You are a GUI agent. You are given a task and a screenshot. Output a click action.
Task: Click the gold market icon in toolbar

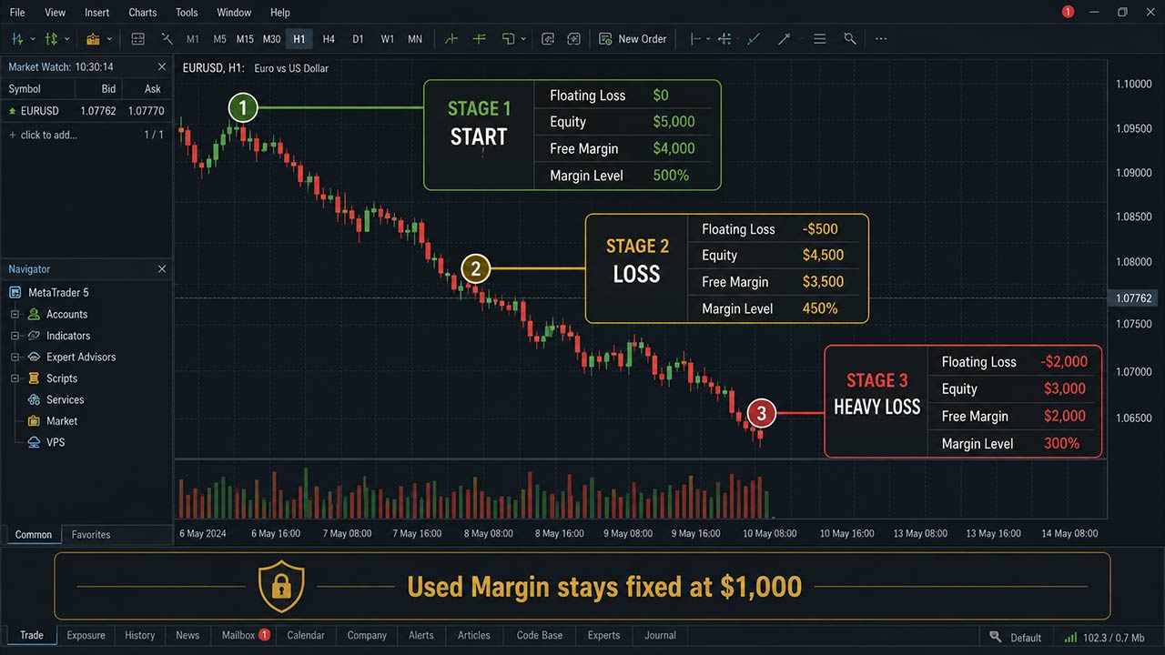(93, 39)
